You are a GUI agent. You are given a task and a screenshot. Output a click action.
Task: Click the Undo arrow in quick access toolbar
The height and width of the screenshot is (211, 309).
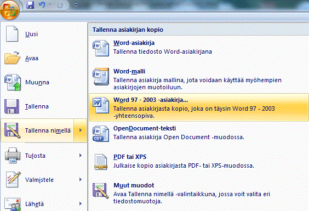point(42,5)
